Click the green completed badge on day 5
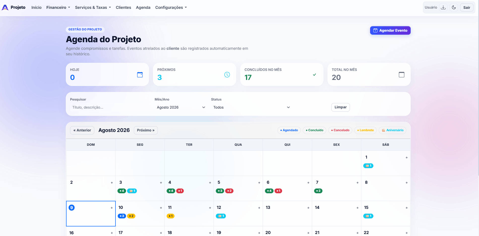Screen dimensions: 479x236 point(220,191)
